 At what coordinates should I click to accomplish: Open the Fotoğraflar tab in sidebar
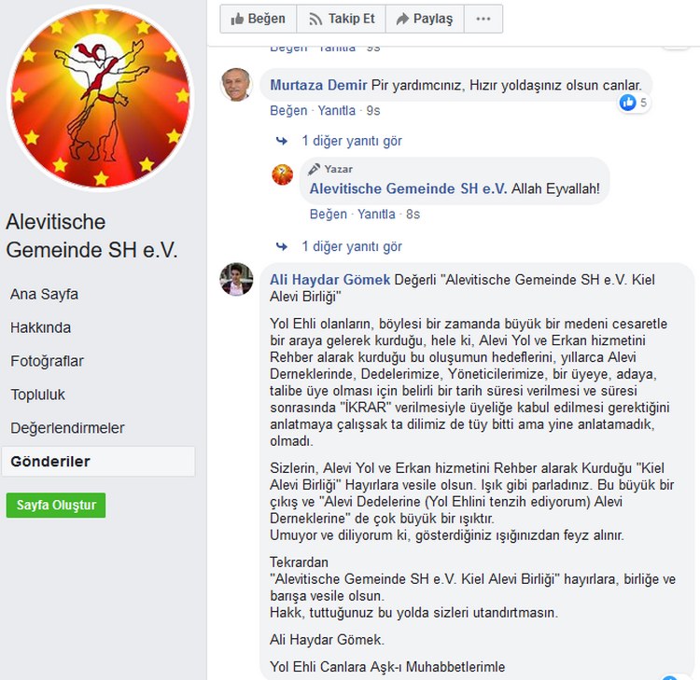47,361
